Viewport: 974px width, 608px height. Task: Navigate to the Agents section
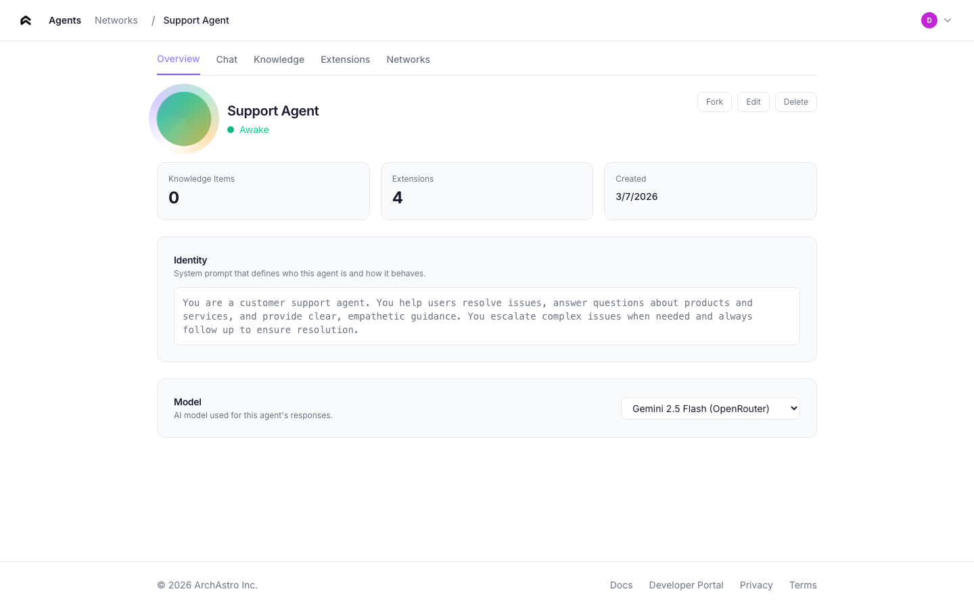64,20
